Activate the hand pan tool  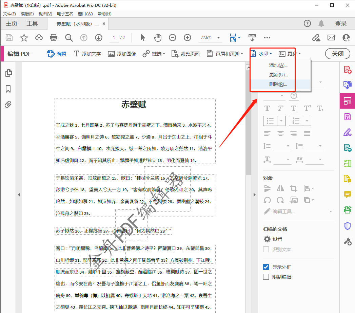tap(158, 38)
